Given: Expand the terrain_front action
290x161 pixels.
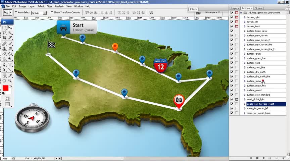Looking at the screenshot, I should click(x=244, y=26).
